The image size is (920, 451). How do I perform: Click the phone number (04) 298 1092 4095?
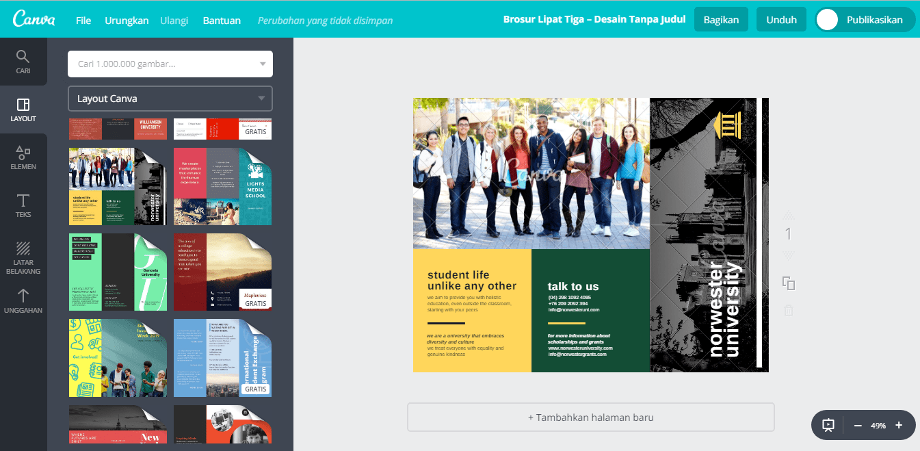(x=569, y=297)
